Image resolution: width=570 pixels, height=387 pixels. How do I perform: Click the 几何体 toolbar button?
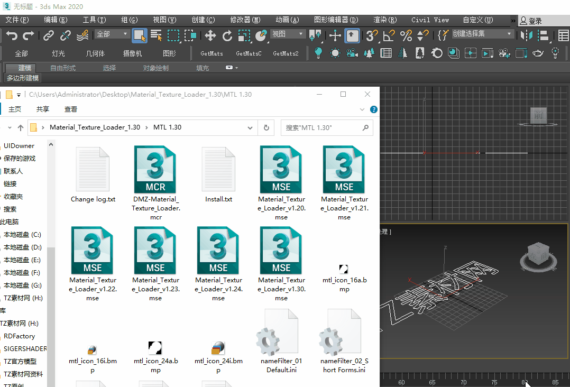(95, 53)
